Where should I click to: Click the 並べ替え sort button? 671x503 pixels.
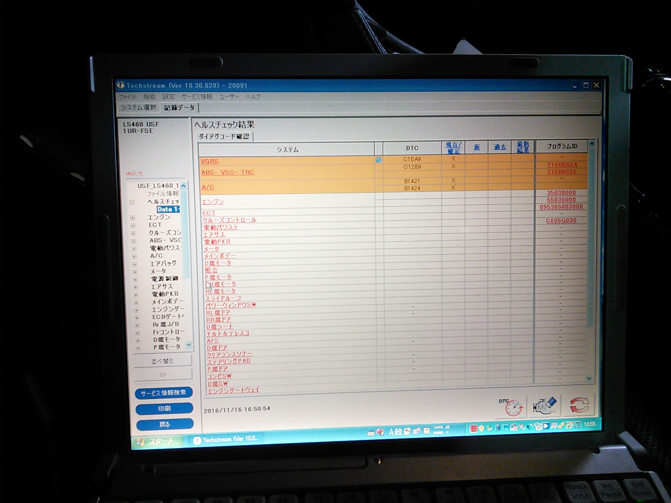(162, 361)
